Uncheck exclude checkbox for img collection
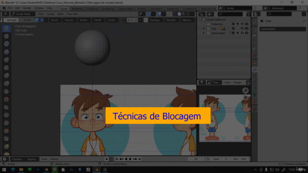The image size is (308, 173). (x=233, y=28)
